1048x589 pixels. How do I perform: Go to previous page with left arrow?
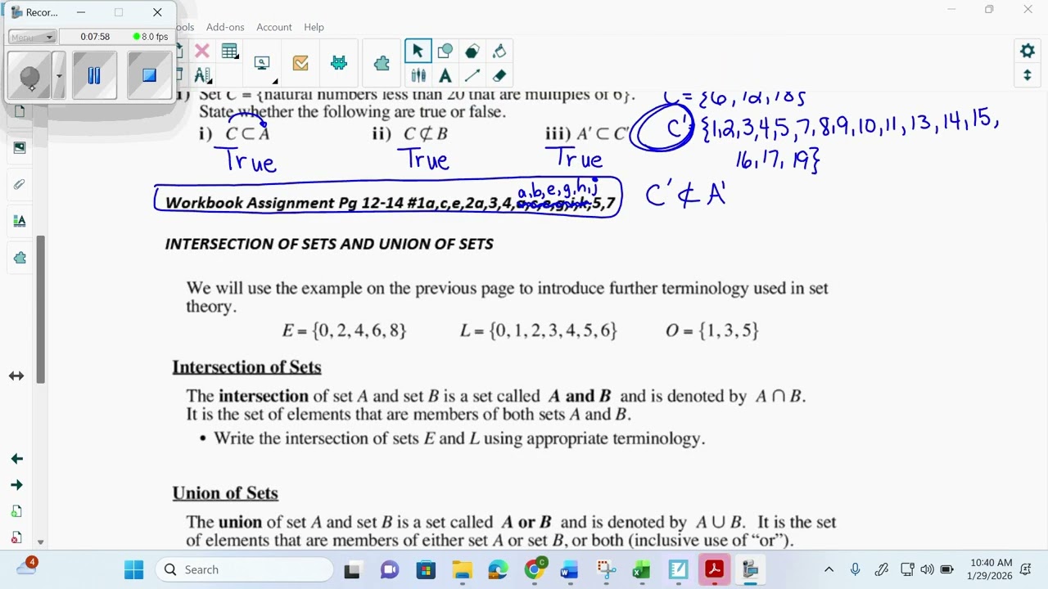16,459
